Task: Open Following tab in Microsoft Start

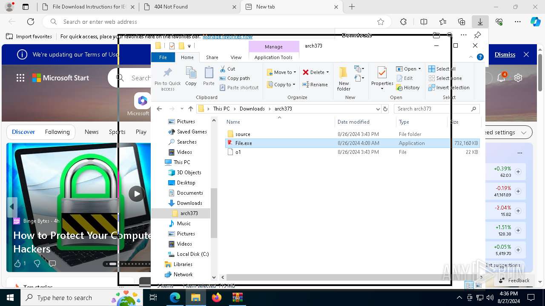Action: point(57,132)
